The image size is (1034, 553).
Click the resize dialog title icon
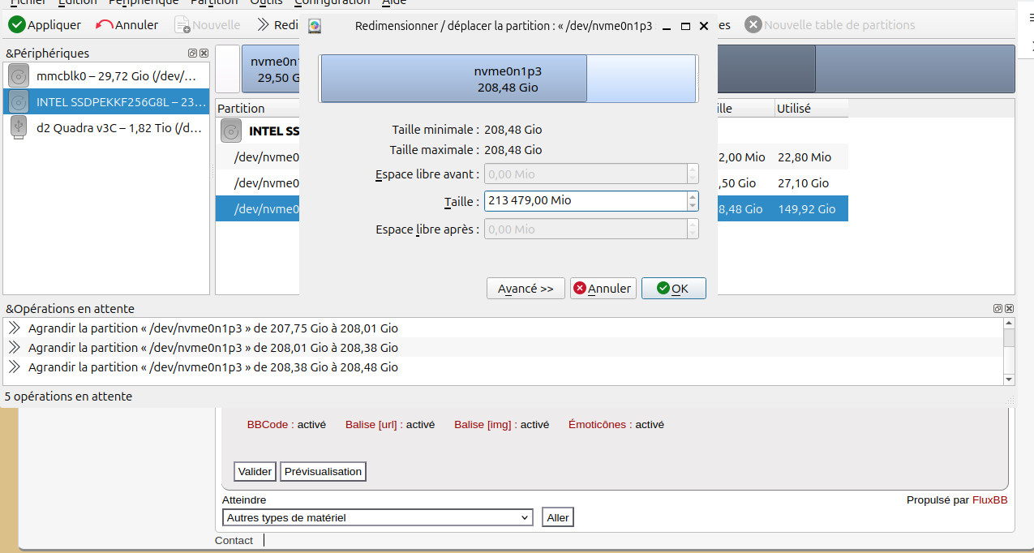[x=315, y=26]
